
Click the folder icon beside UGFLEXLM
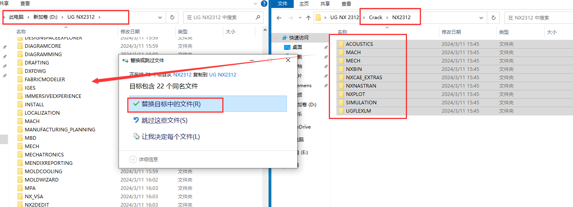point(341,111)
